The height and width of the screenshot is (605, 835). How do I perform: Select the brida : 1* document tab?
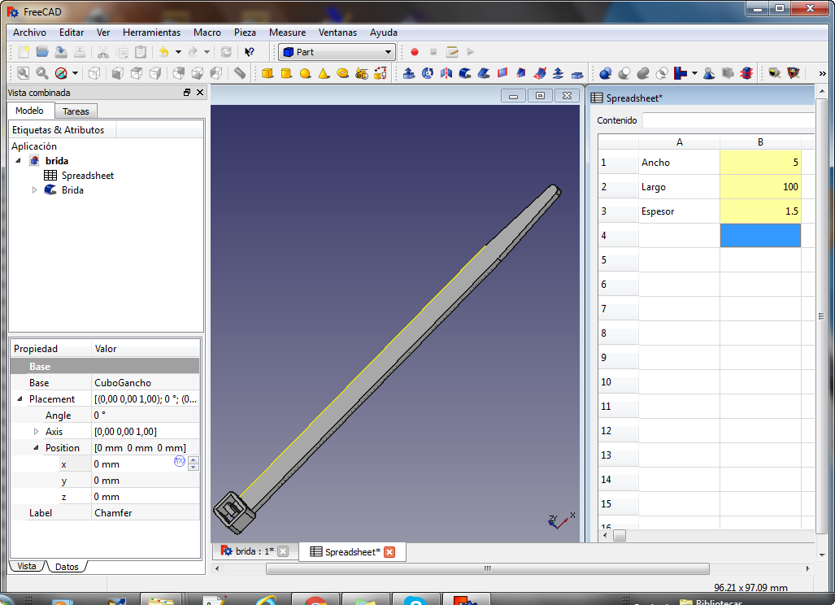254,551
